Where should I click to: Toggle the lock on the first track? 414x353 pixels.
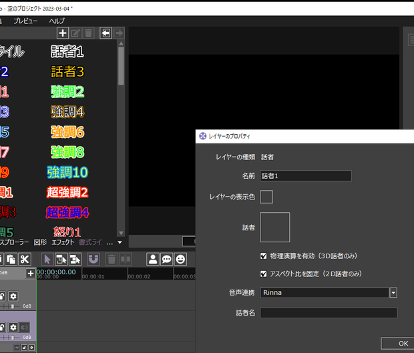(2, 296)
